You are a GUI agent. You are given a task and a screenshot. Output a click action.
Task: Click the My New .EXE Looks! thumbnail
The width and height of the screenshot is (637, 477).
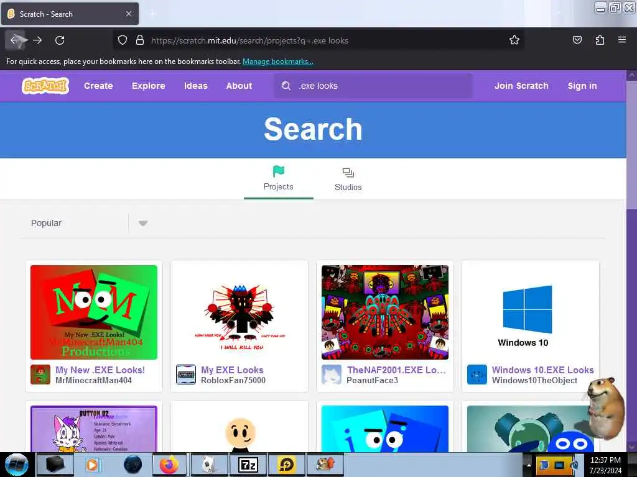[94, 312]
